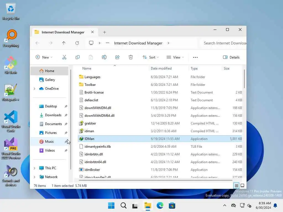This screenshot has height=212, width=283.
Task: Open Gallery in navigation pane
Action: pyautogui.click(x=49, y=80)
